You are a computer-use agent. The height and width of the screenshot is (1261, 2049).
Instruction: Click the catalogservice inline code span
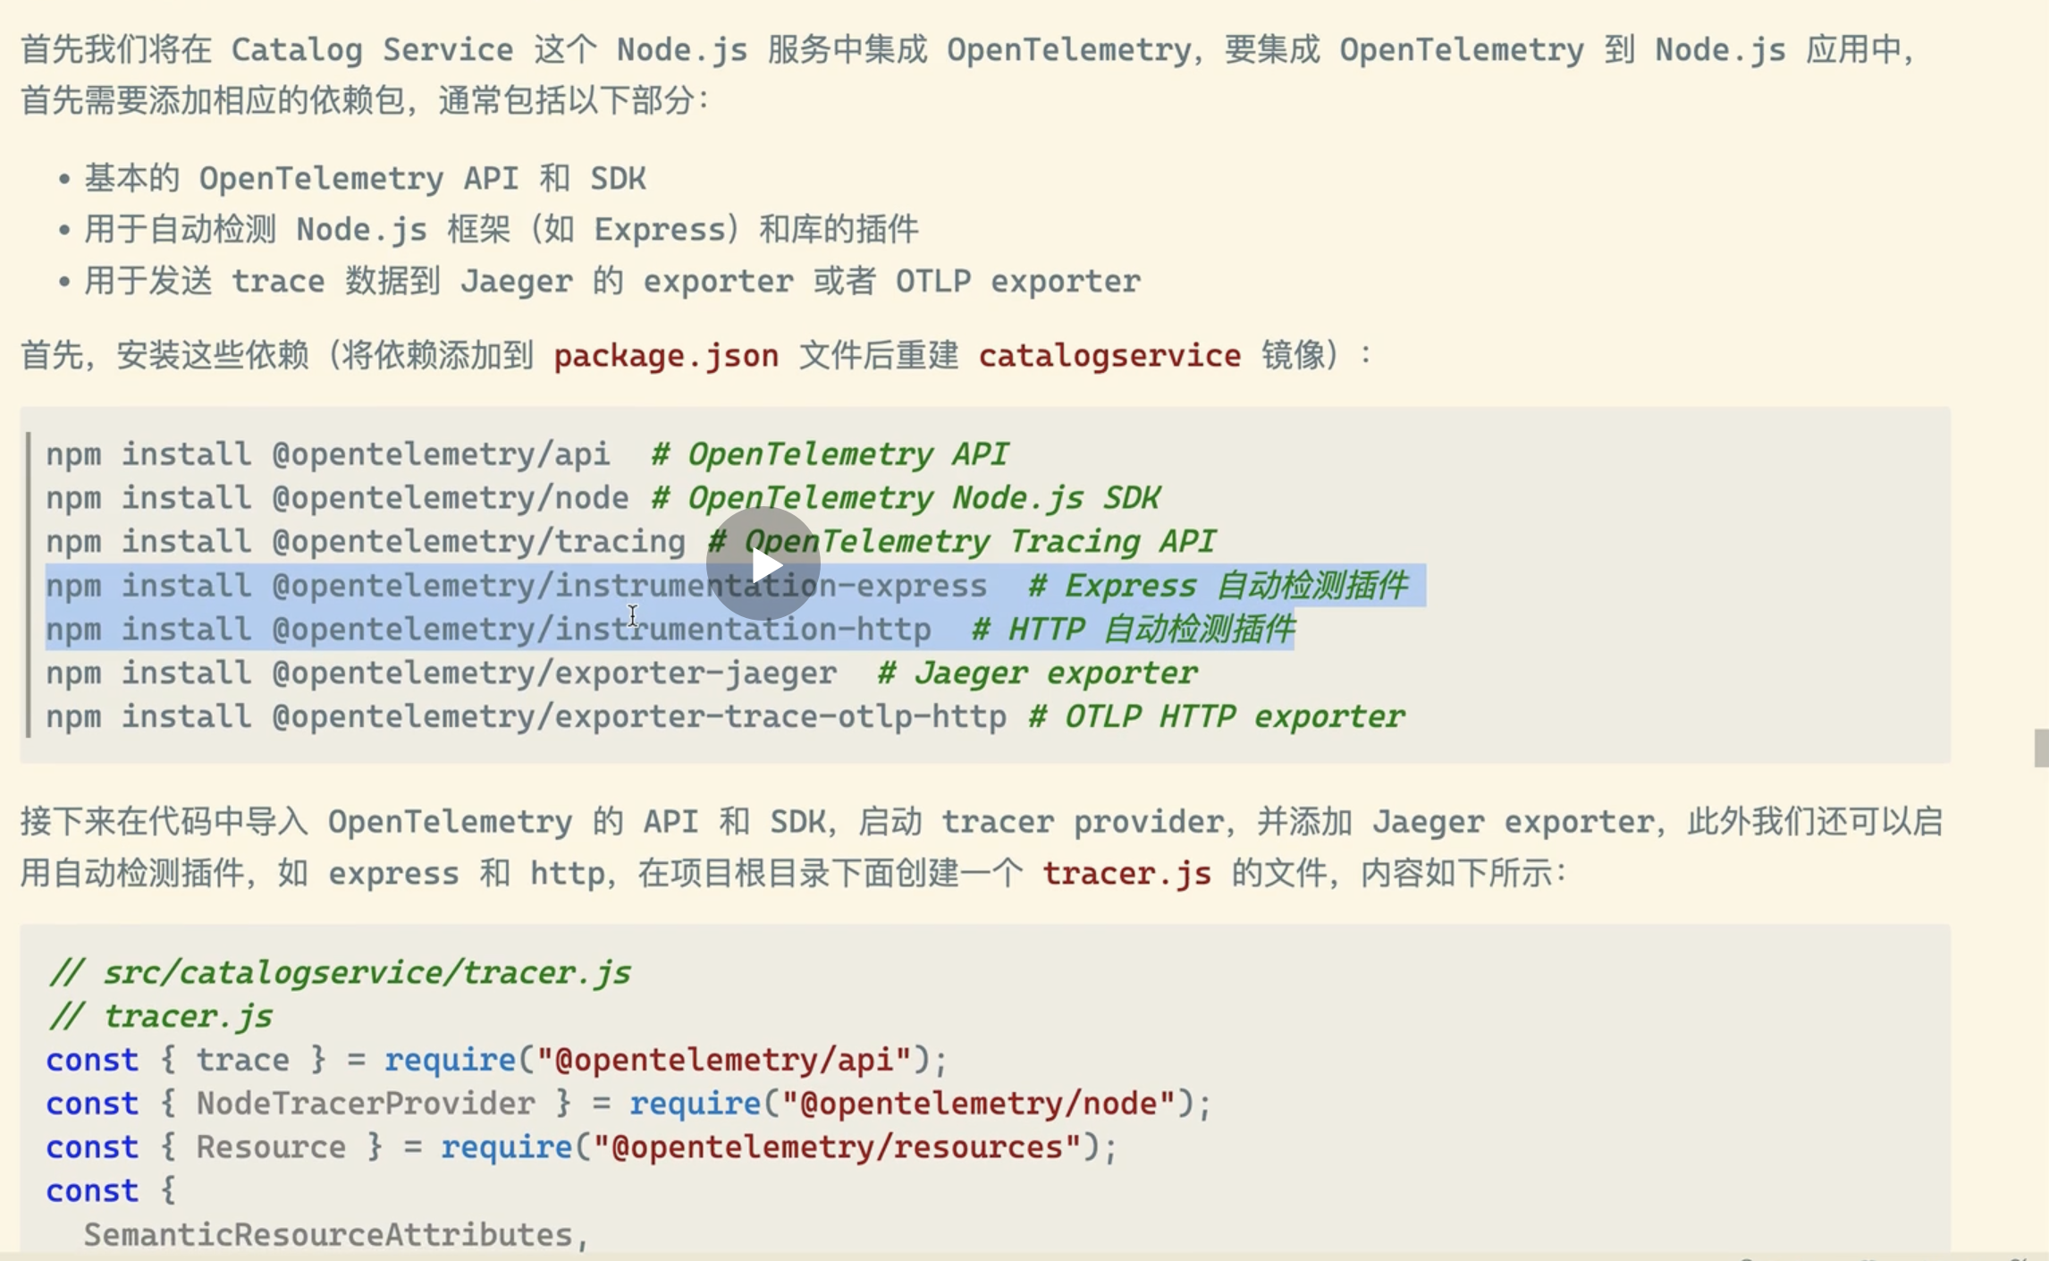coord(1109,354)
